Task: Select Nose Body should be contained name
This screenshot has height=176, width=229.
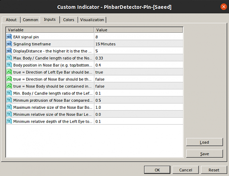Action: pos(52,86)
